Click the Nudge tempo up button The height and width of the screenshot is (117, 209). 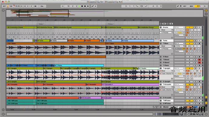coord(25,6)
